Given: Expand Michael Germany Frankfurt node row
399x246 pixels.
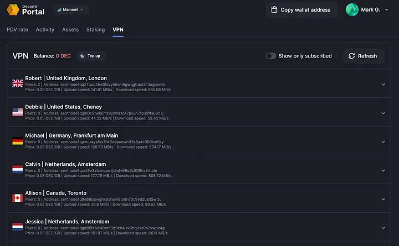Looking at the screenshot, I should (383, 142).
